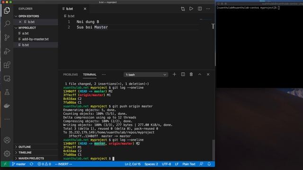Viewport: 303px width, 170px height.
Task: Click line 'Sua boi Master' in editor
Action: point(92,27)
